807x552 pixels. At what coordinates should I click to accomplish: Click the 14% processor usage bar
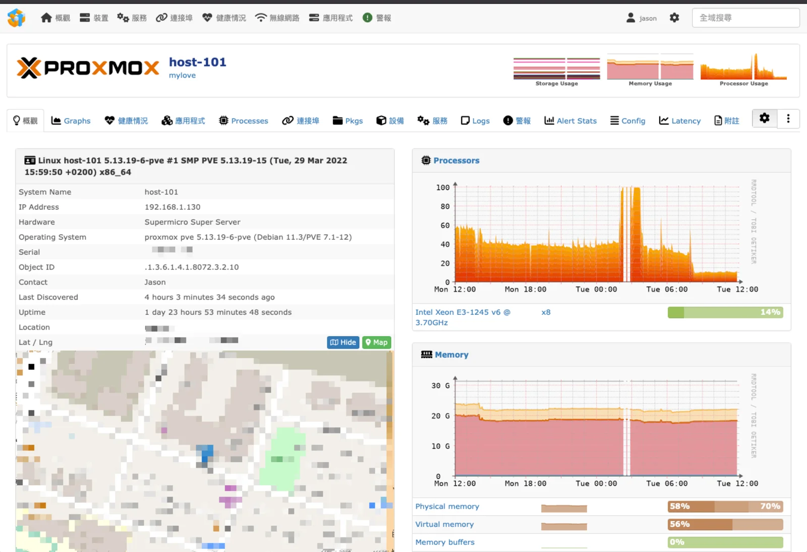725,312
